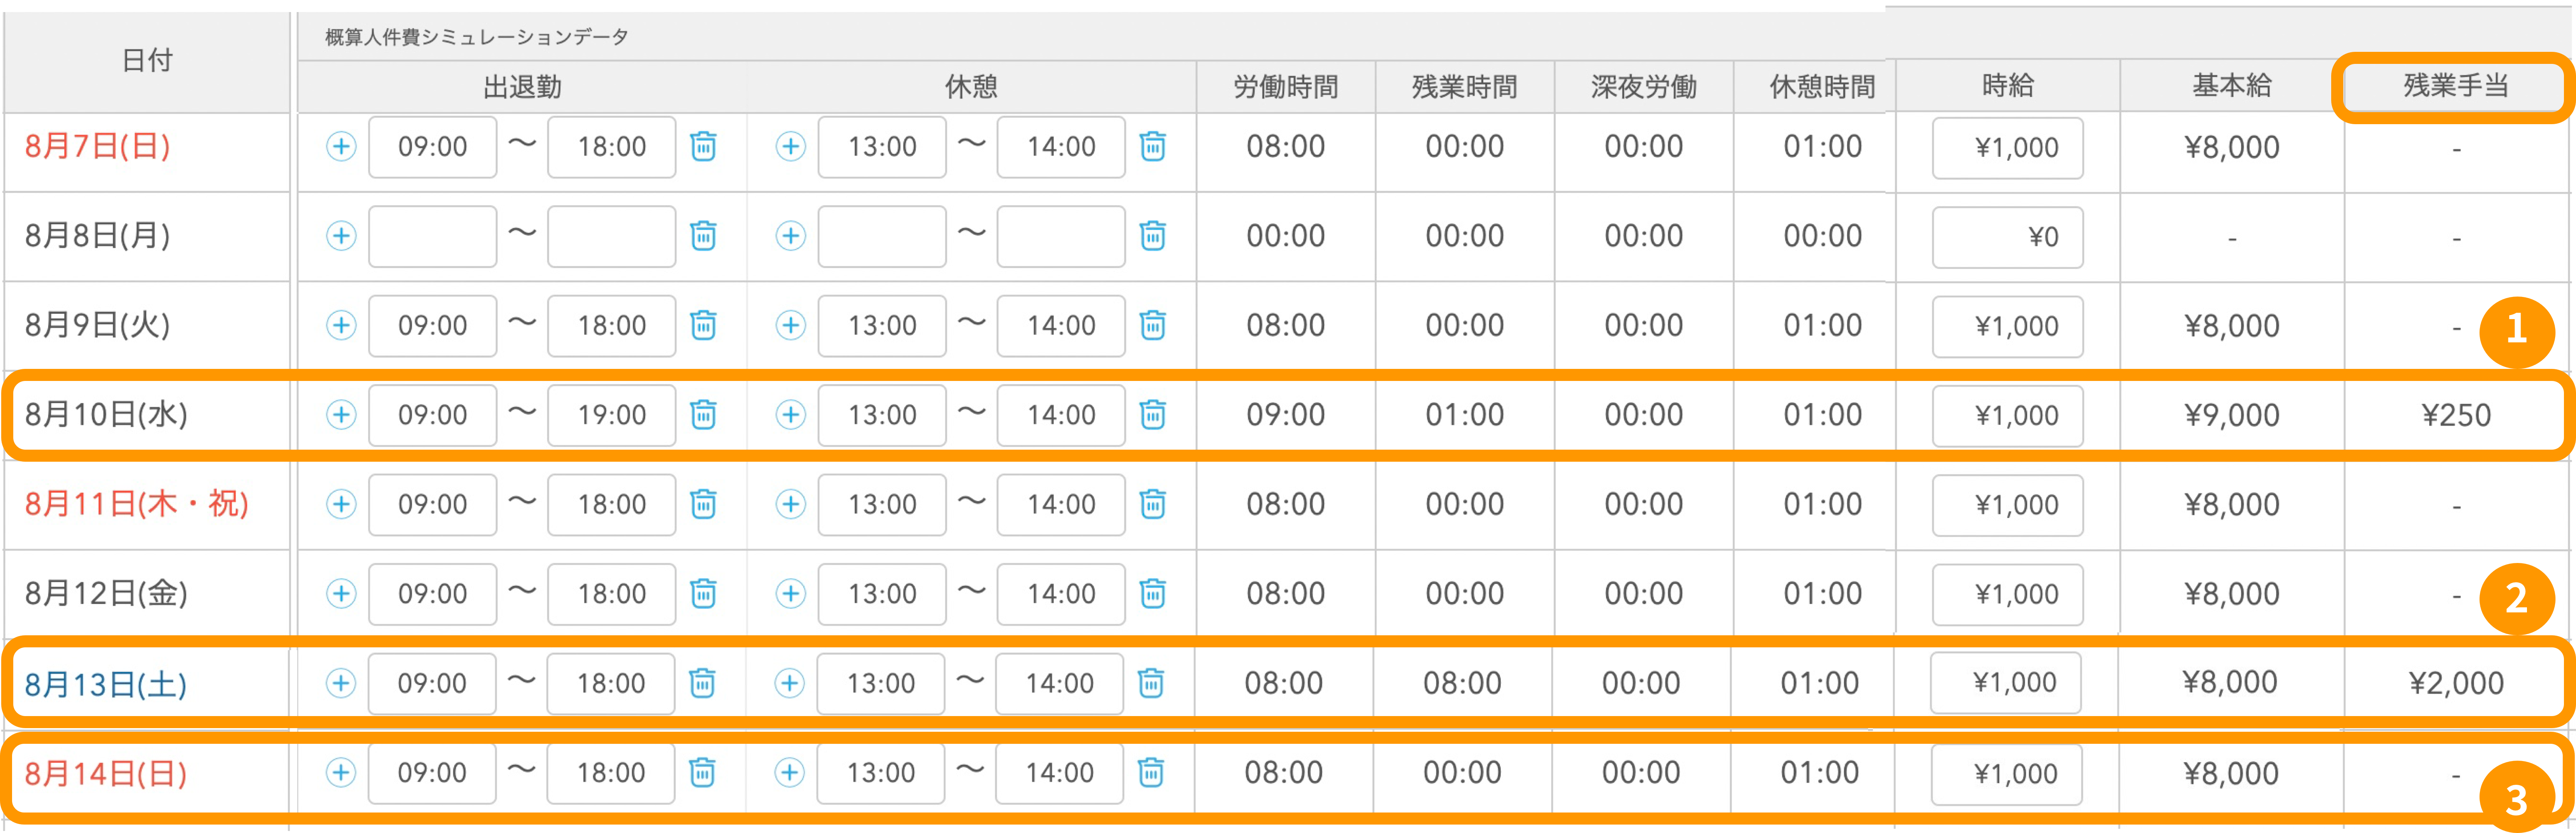This screenshot has height=833, width=2576.
Task: Delete break time for 8月13日(土)
Action: (x=1151, y=683)
